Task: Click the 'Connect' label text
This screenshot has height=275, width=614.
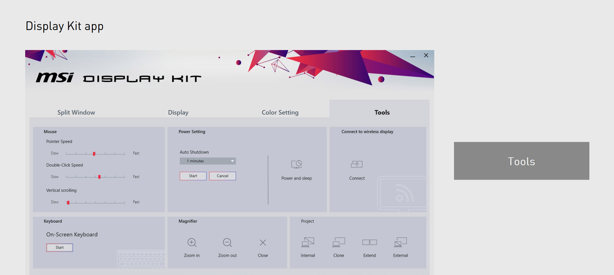Action: (x=357, y=178)
